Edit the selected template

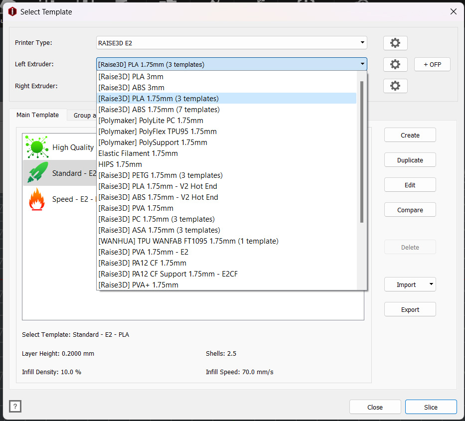(410, 185)
